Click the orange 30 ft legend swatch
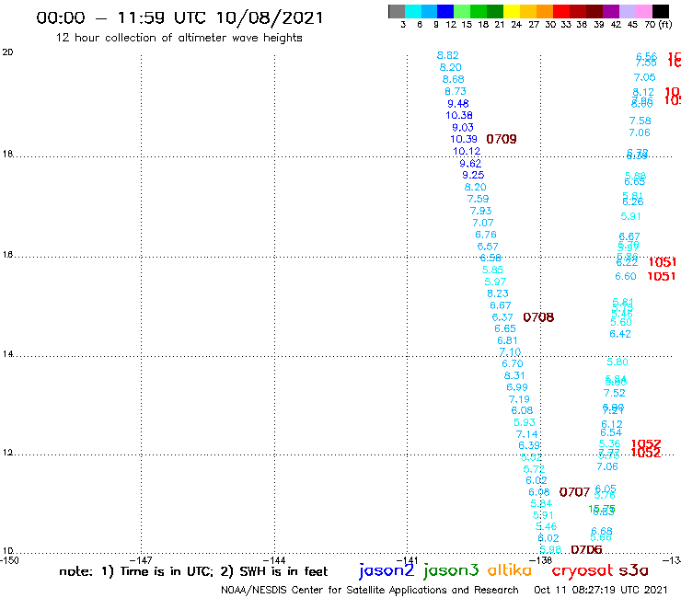Screen dimensions: 681x598 pyautogui.click(x=545, y=11)
